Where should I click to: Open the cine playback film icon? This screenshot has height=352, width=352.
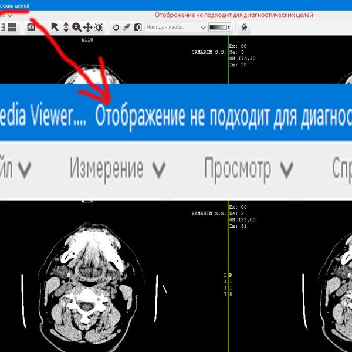tap(31, 27)
